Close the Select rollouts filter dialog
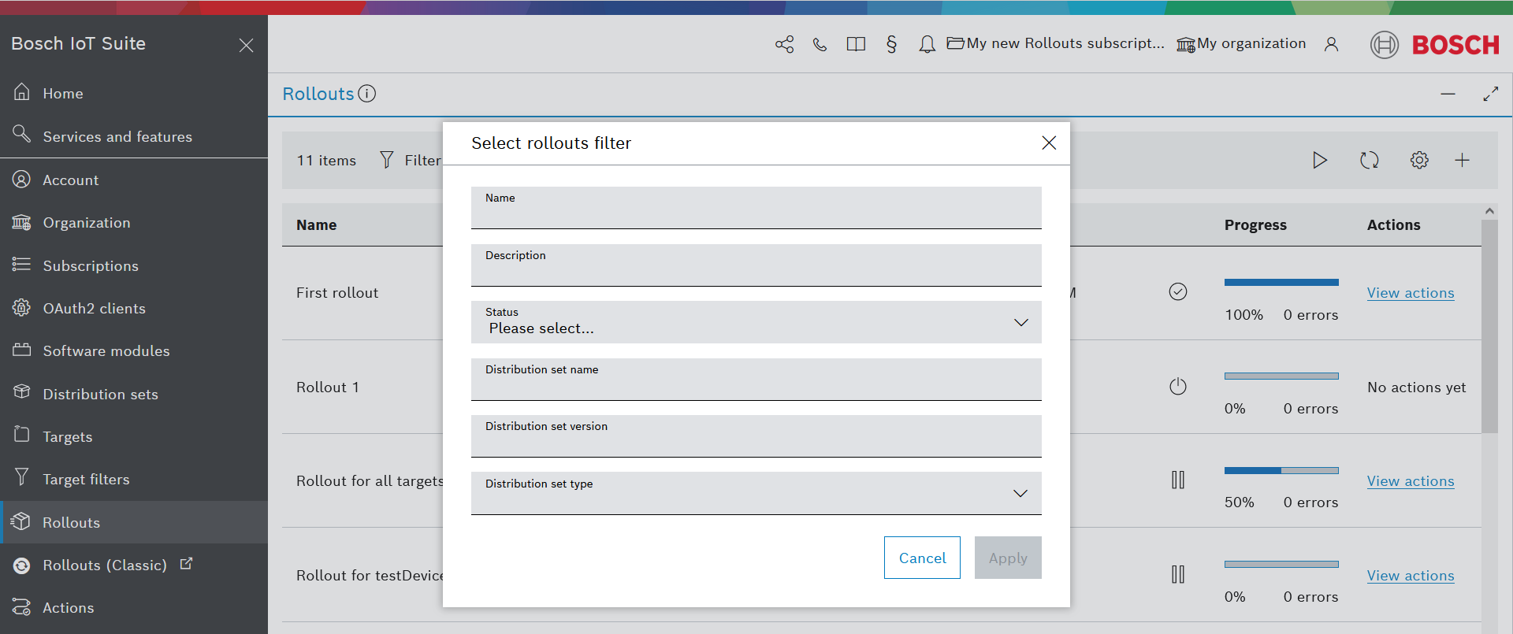Viewport: 1513px width, 634px height. (x=1048, y=143)
